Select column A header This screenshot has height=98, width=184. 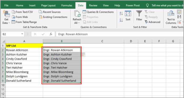click(x=24, y=41)
